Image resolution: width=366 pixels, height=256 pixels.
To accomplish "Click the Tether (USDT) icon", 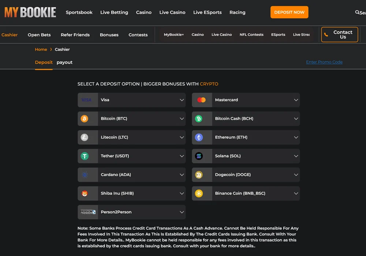I will 85,156.
